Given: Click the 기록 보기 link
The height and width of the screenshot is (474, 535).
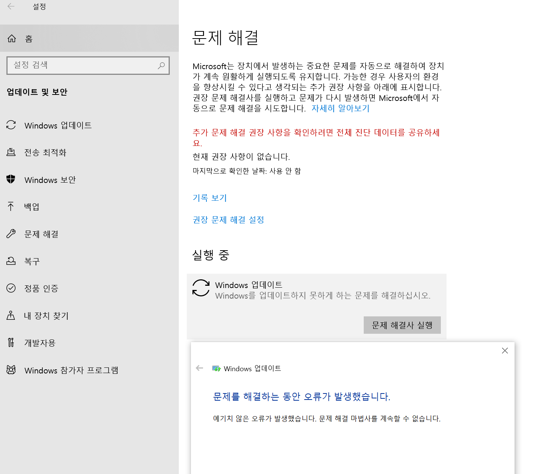Looking at the screenshot, I should tap(209, 198).
